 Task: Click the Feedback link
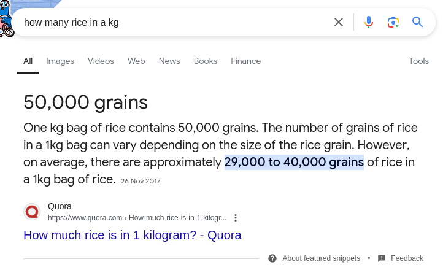pos(407,258)
